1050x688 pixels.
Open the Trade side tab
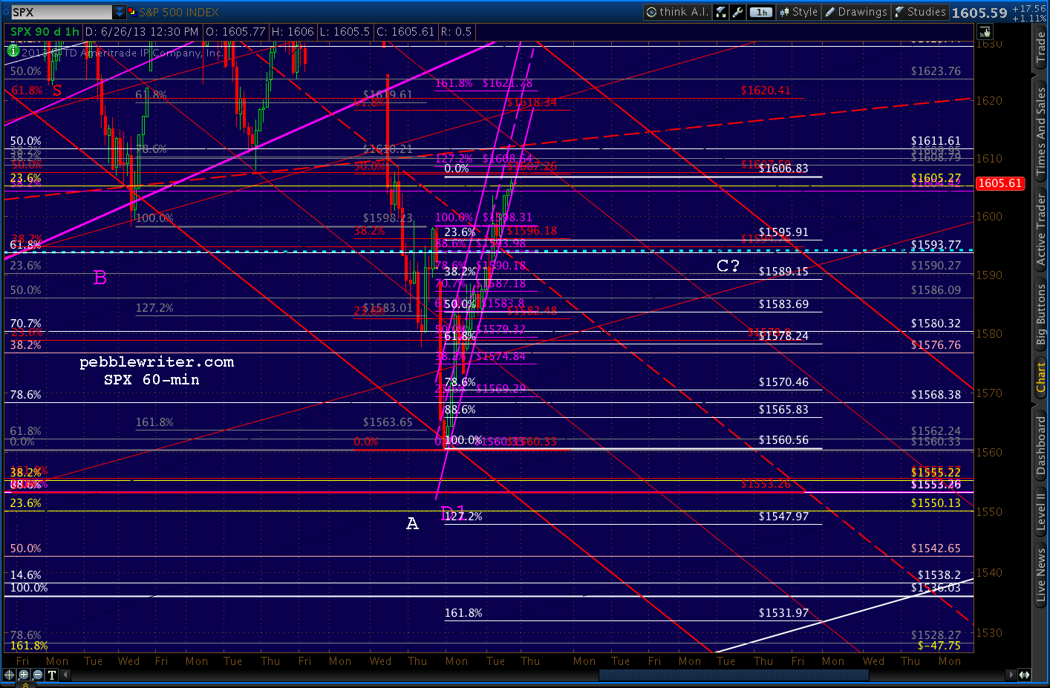1041,48
